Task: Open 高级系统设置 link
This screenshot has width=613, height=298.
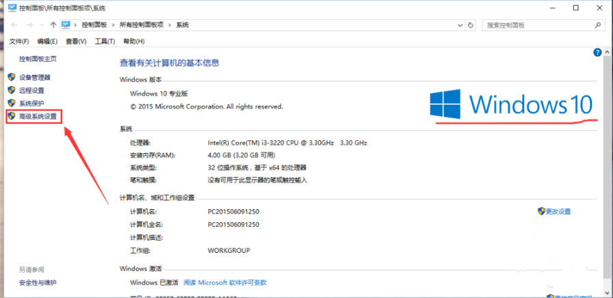Action: pyautogui.click(x=38, y=116)
